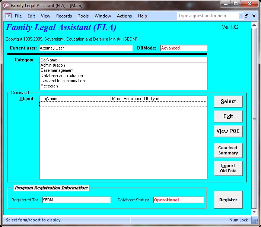Click the Object label
This screenshot has height=227, width=261.
(x=27, y=99)
